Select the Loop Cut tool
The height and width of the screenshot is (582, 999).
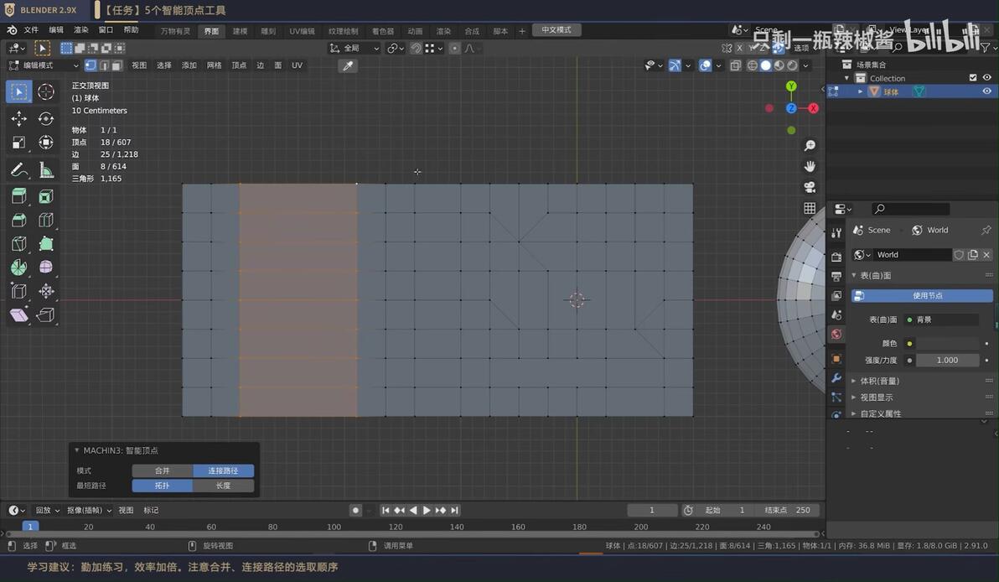click(46, 220)
